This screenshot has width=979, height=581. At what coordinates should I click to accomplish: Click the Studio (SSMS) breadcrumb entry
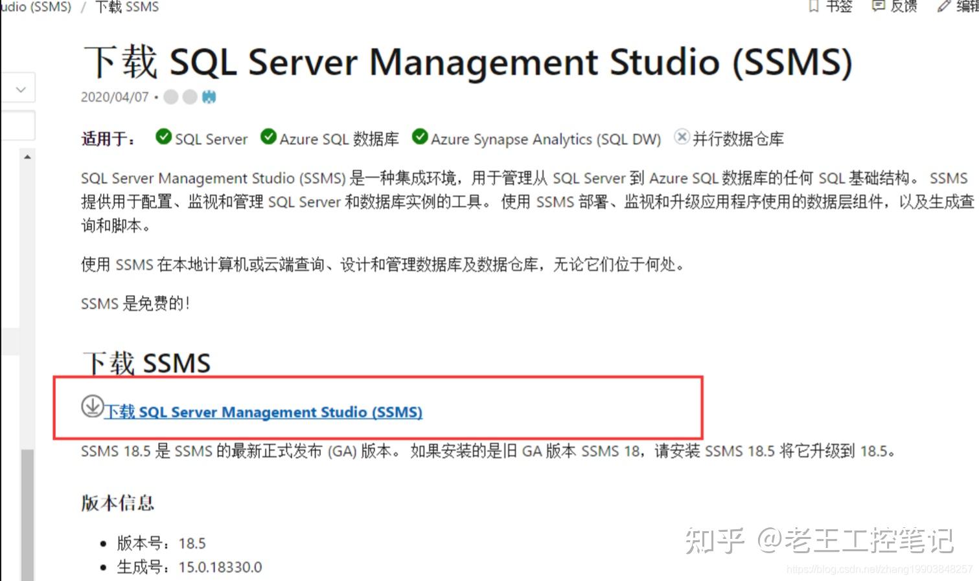36,6
